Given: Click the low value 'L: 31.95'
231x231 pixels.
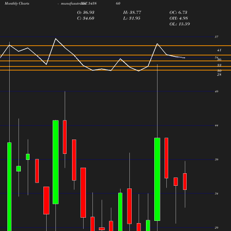Looking at the screenshot, I should click(x=132, y=18).
